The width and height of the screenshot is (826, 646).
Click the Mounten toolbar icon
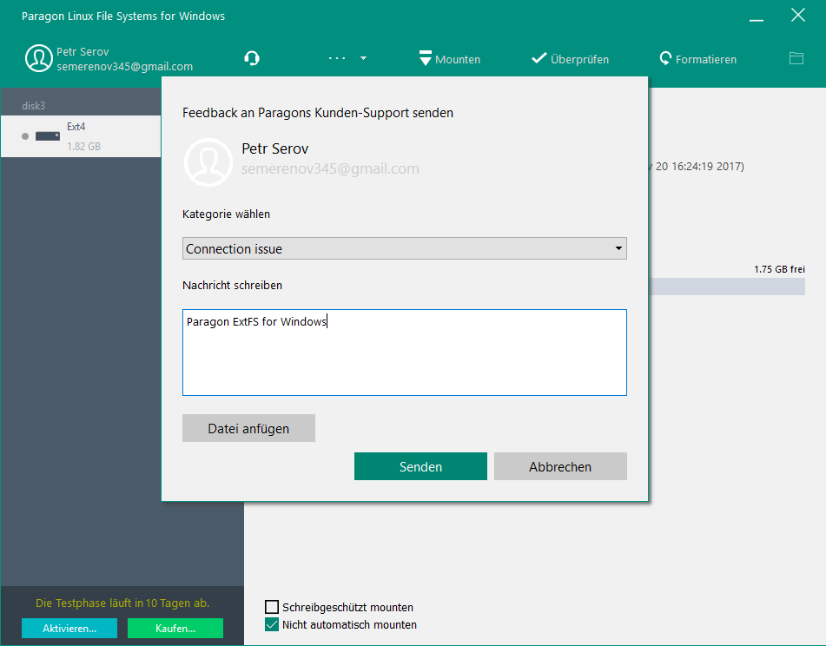pyautogui.click(x=426, y=58)
